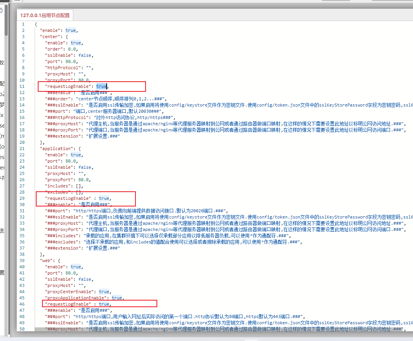Click the true value of "enable" on line 2
This screenshot has width=413, height=341.
[x=70, y=30]
